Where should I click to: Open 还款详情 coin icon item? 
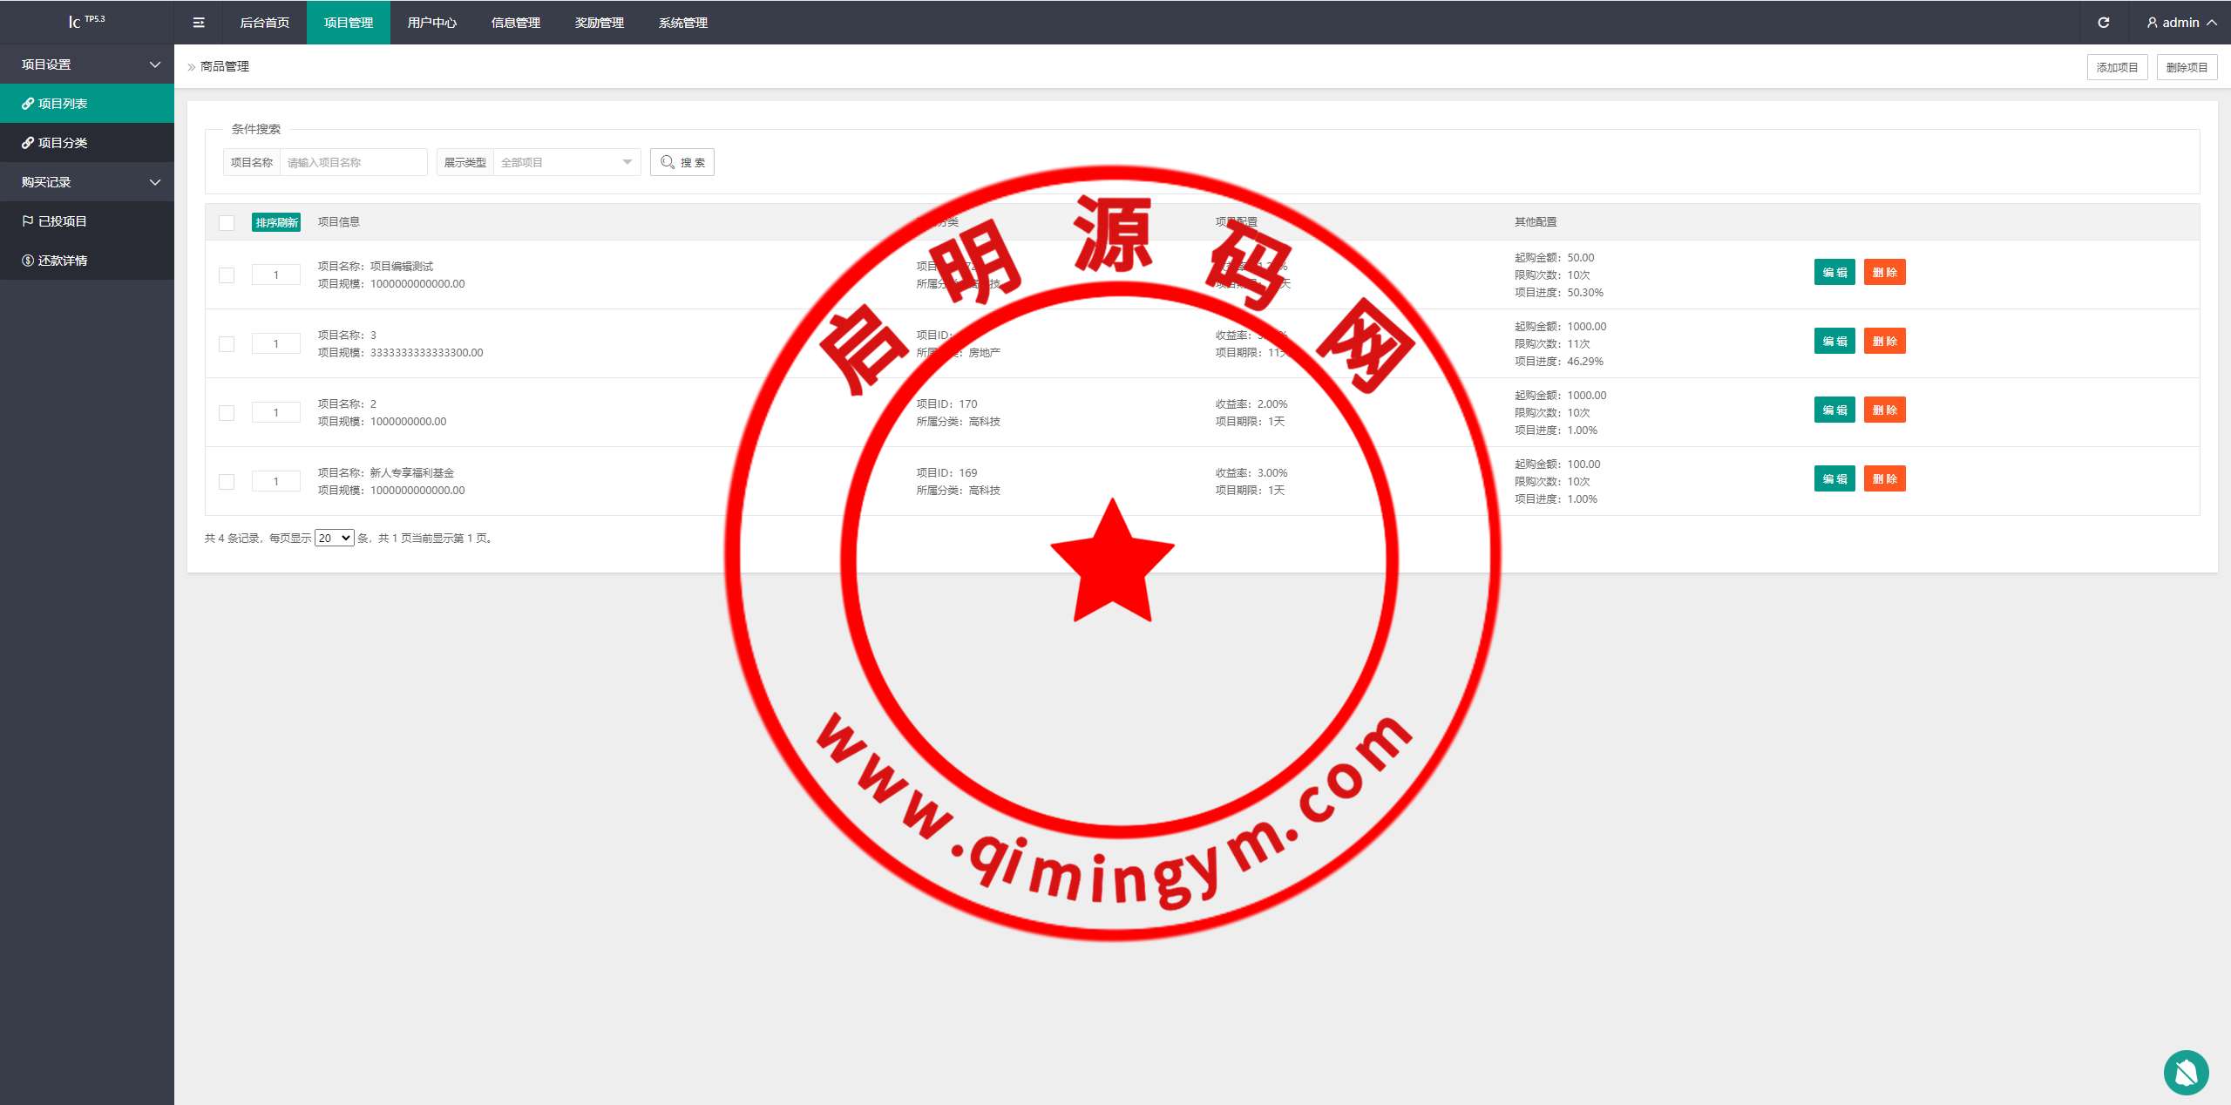pyautogui.click(x=28, y=261)
